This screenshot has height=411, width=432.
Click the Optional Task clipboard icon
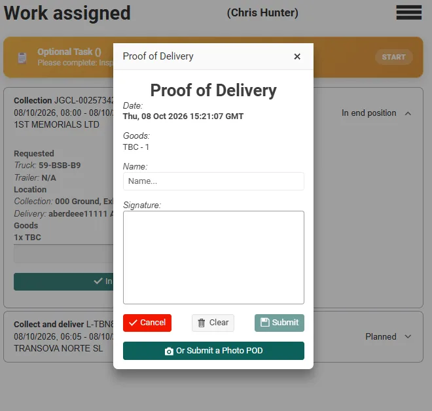click(22, 58)
